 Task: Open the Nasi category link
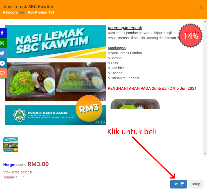[x=22, y=12]
